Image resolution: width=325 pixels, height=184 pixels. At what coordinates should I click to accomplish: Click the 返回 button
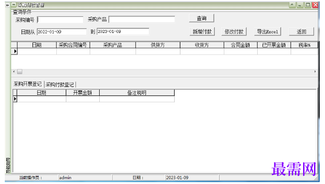coord(301,32)
